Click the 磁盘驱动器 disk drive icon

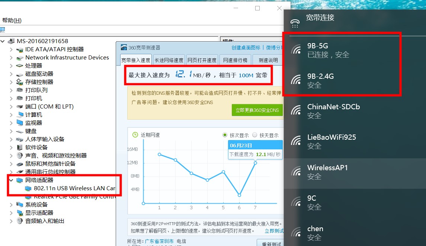point(20,74)
